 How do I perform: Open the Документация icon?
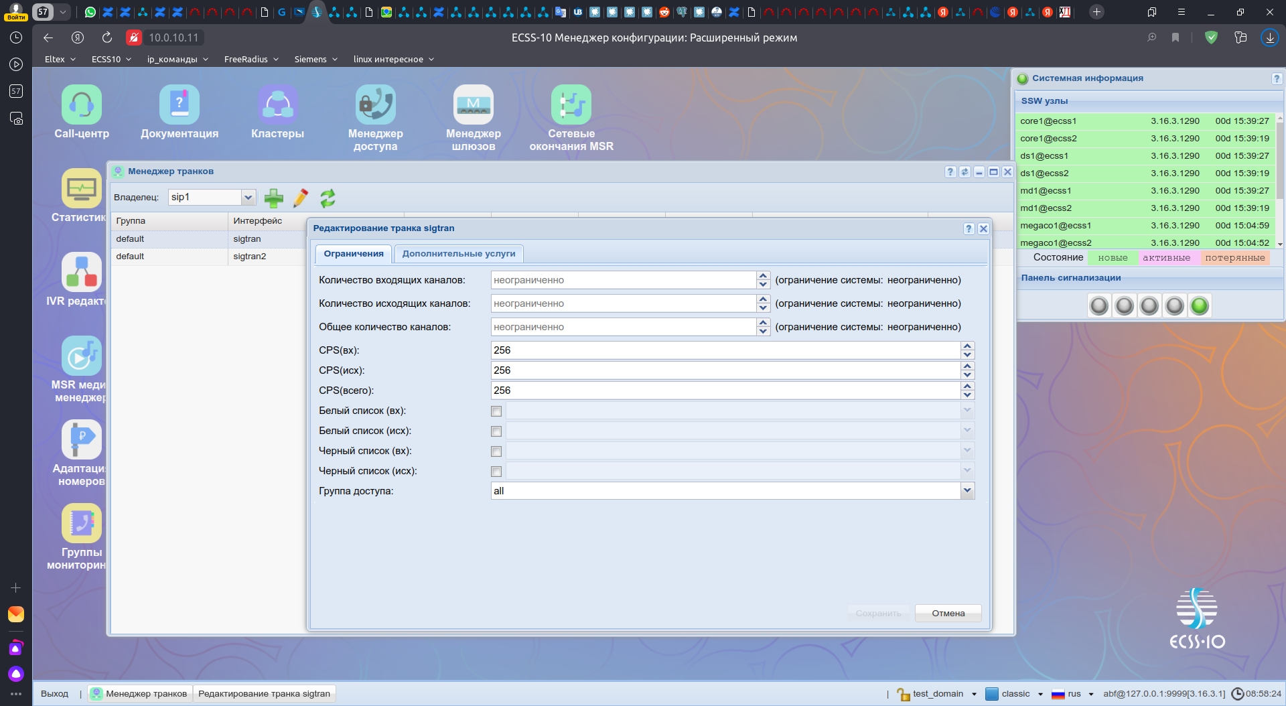(179, 105)
